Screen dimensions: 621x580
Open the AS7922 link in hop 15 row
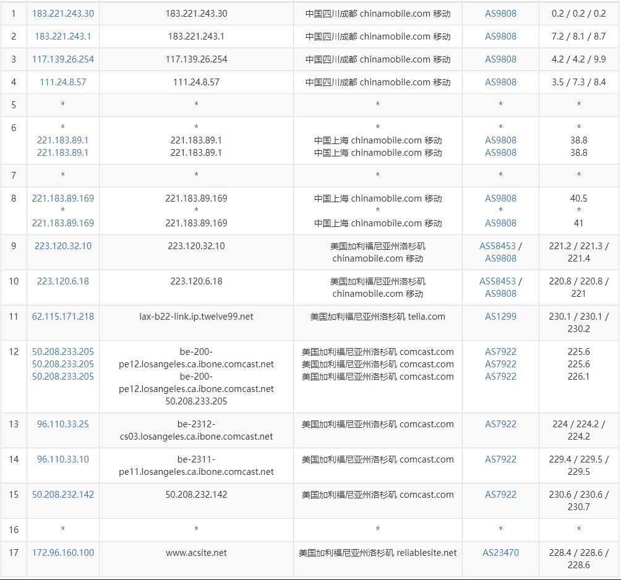pos(500,495)
